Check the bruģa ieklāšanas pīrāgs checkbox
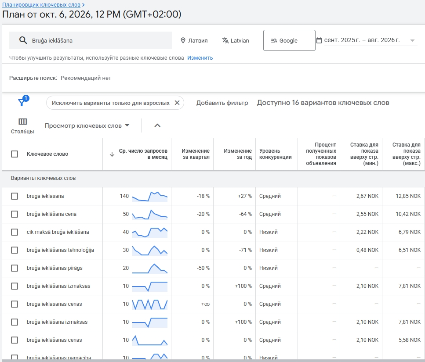 15,268
